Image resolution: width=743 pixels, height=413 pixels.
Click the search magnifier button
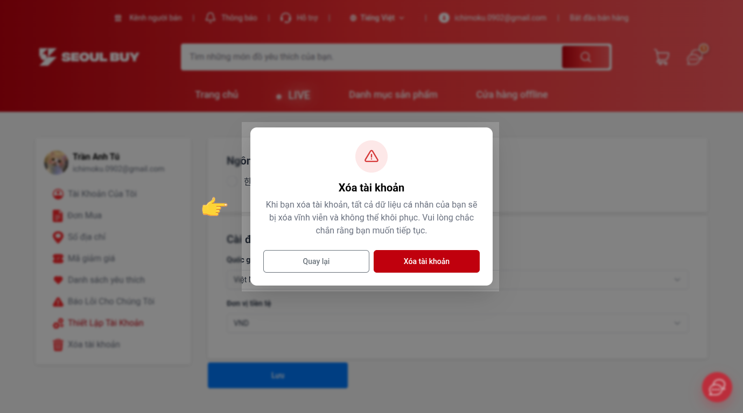pyautogui.click(x=586, y=57)
